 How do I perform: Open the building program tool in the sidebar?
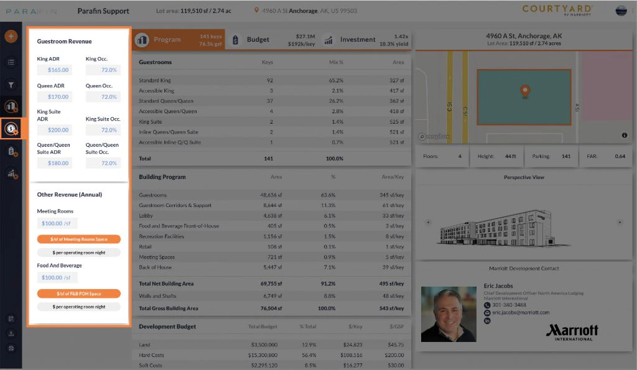pyautogui.click(x=11, y=106)
